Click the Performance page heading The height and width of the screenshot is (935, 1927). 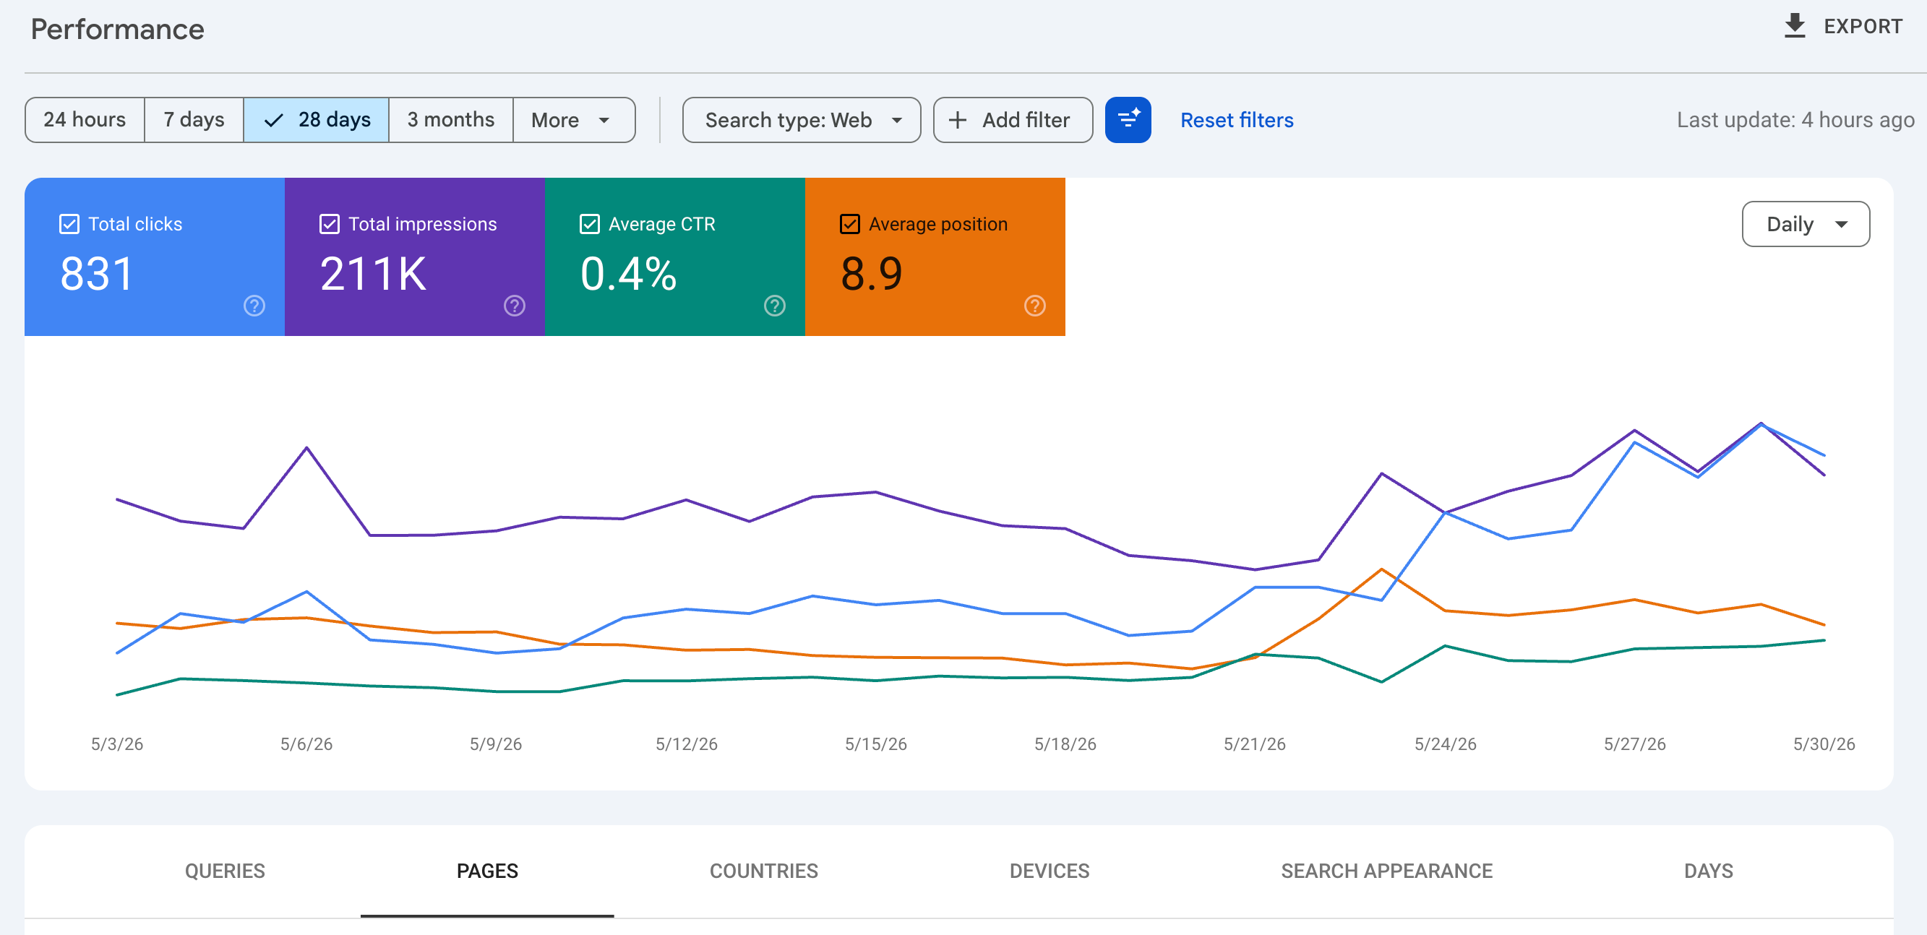117,29
